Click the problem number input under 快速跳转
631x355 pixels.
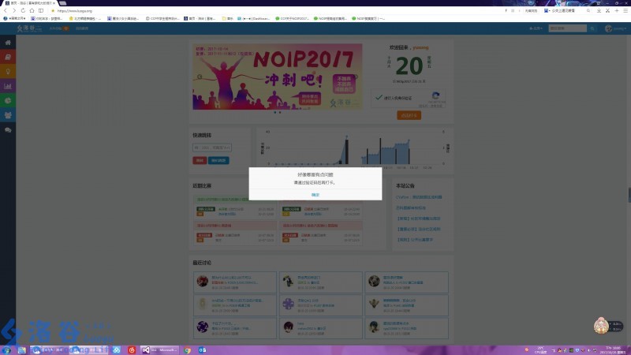point(212,148)
